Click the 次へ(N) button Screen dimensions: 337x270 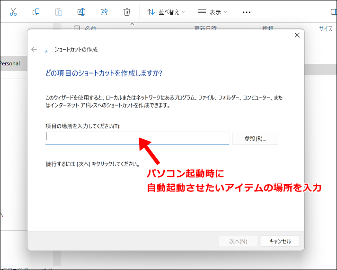tap(238, 242)
